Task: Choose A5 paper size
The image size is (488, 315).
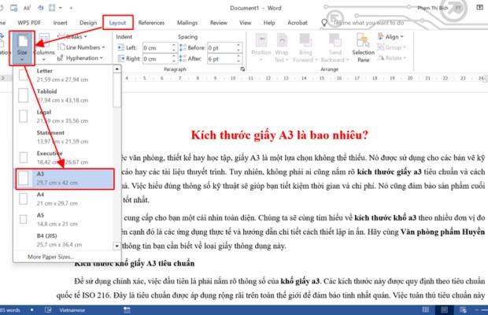Action: tap(64, 220)
